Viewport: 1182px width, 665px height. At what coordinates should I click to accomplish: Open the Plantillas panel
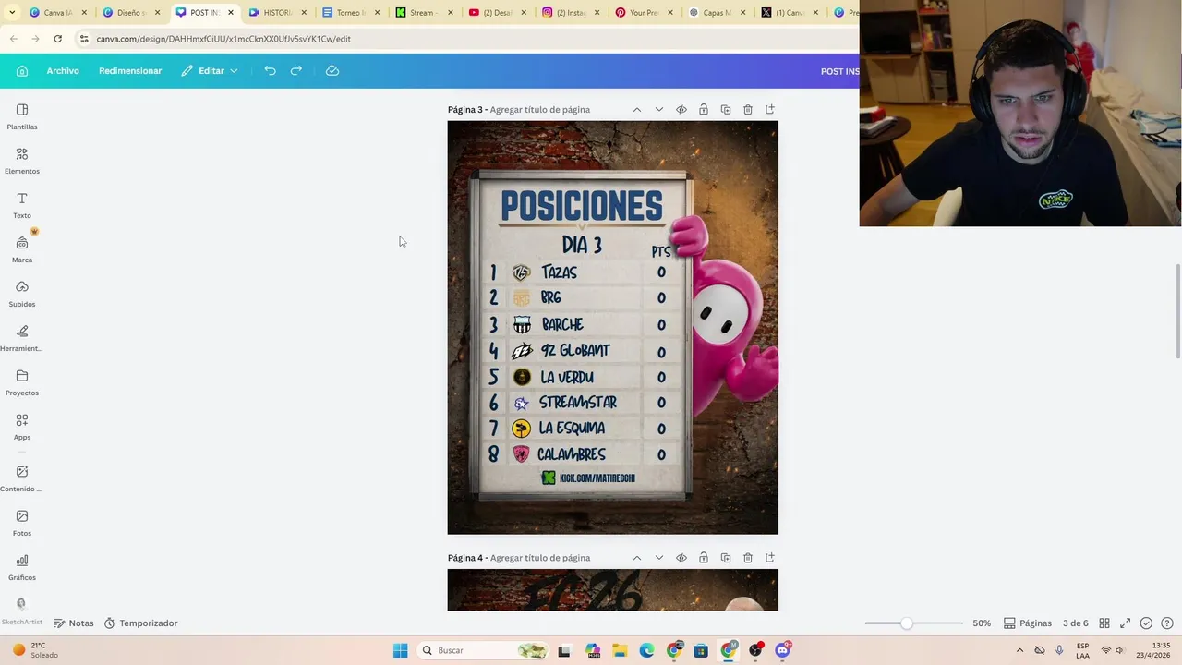pyautogui.click(x=22, y=116)
